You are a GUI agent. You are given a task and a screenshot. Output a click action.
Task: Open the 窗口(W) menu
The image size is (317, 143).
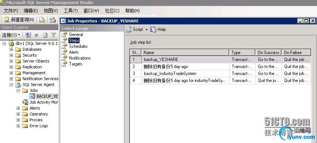[x=92, y=11]
